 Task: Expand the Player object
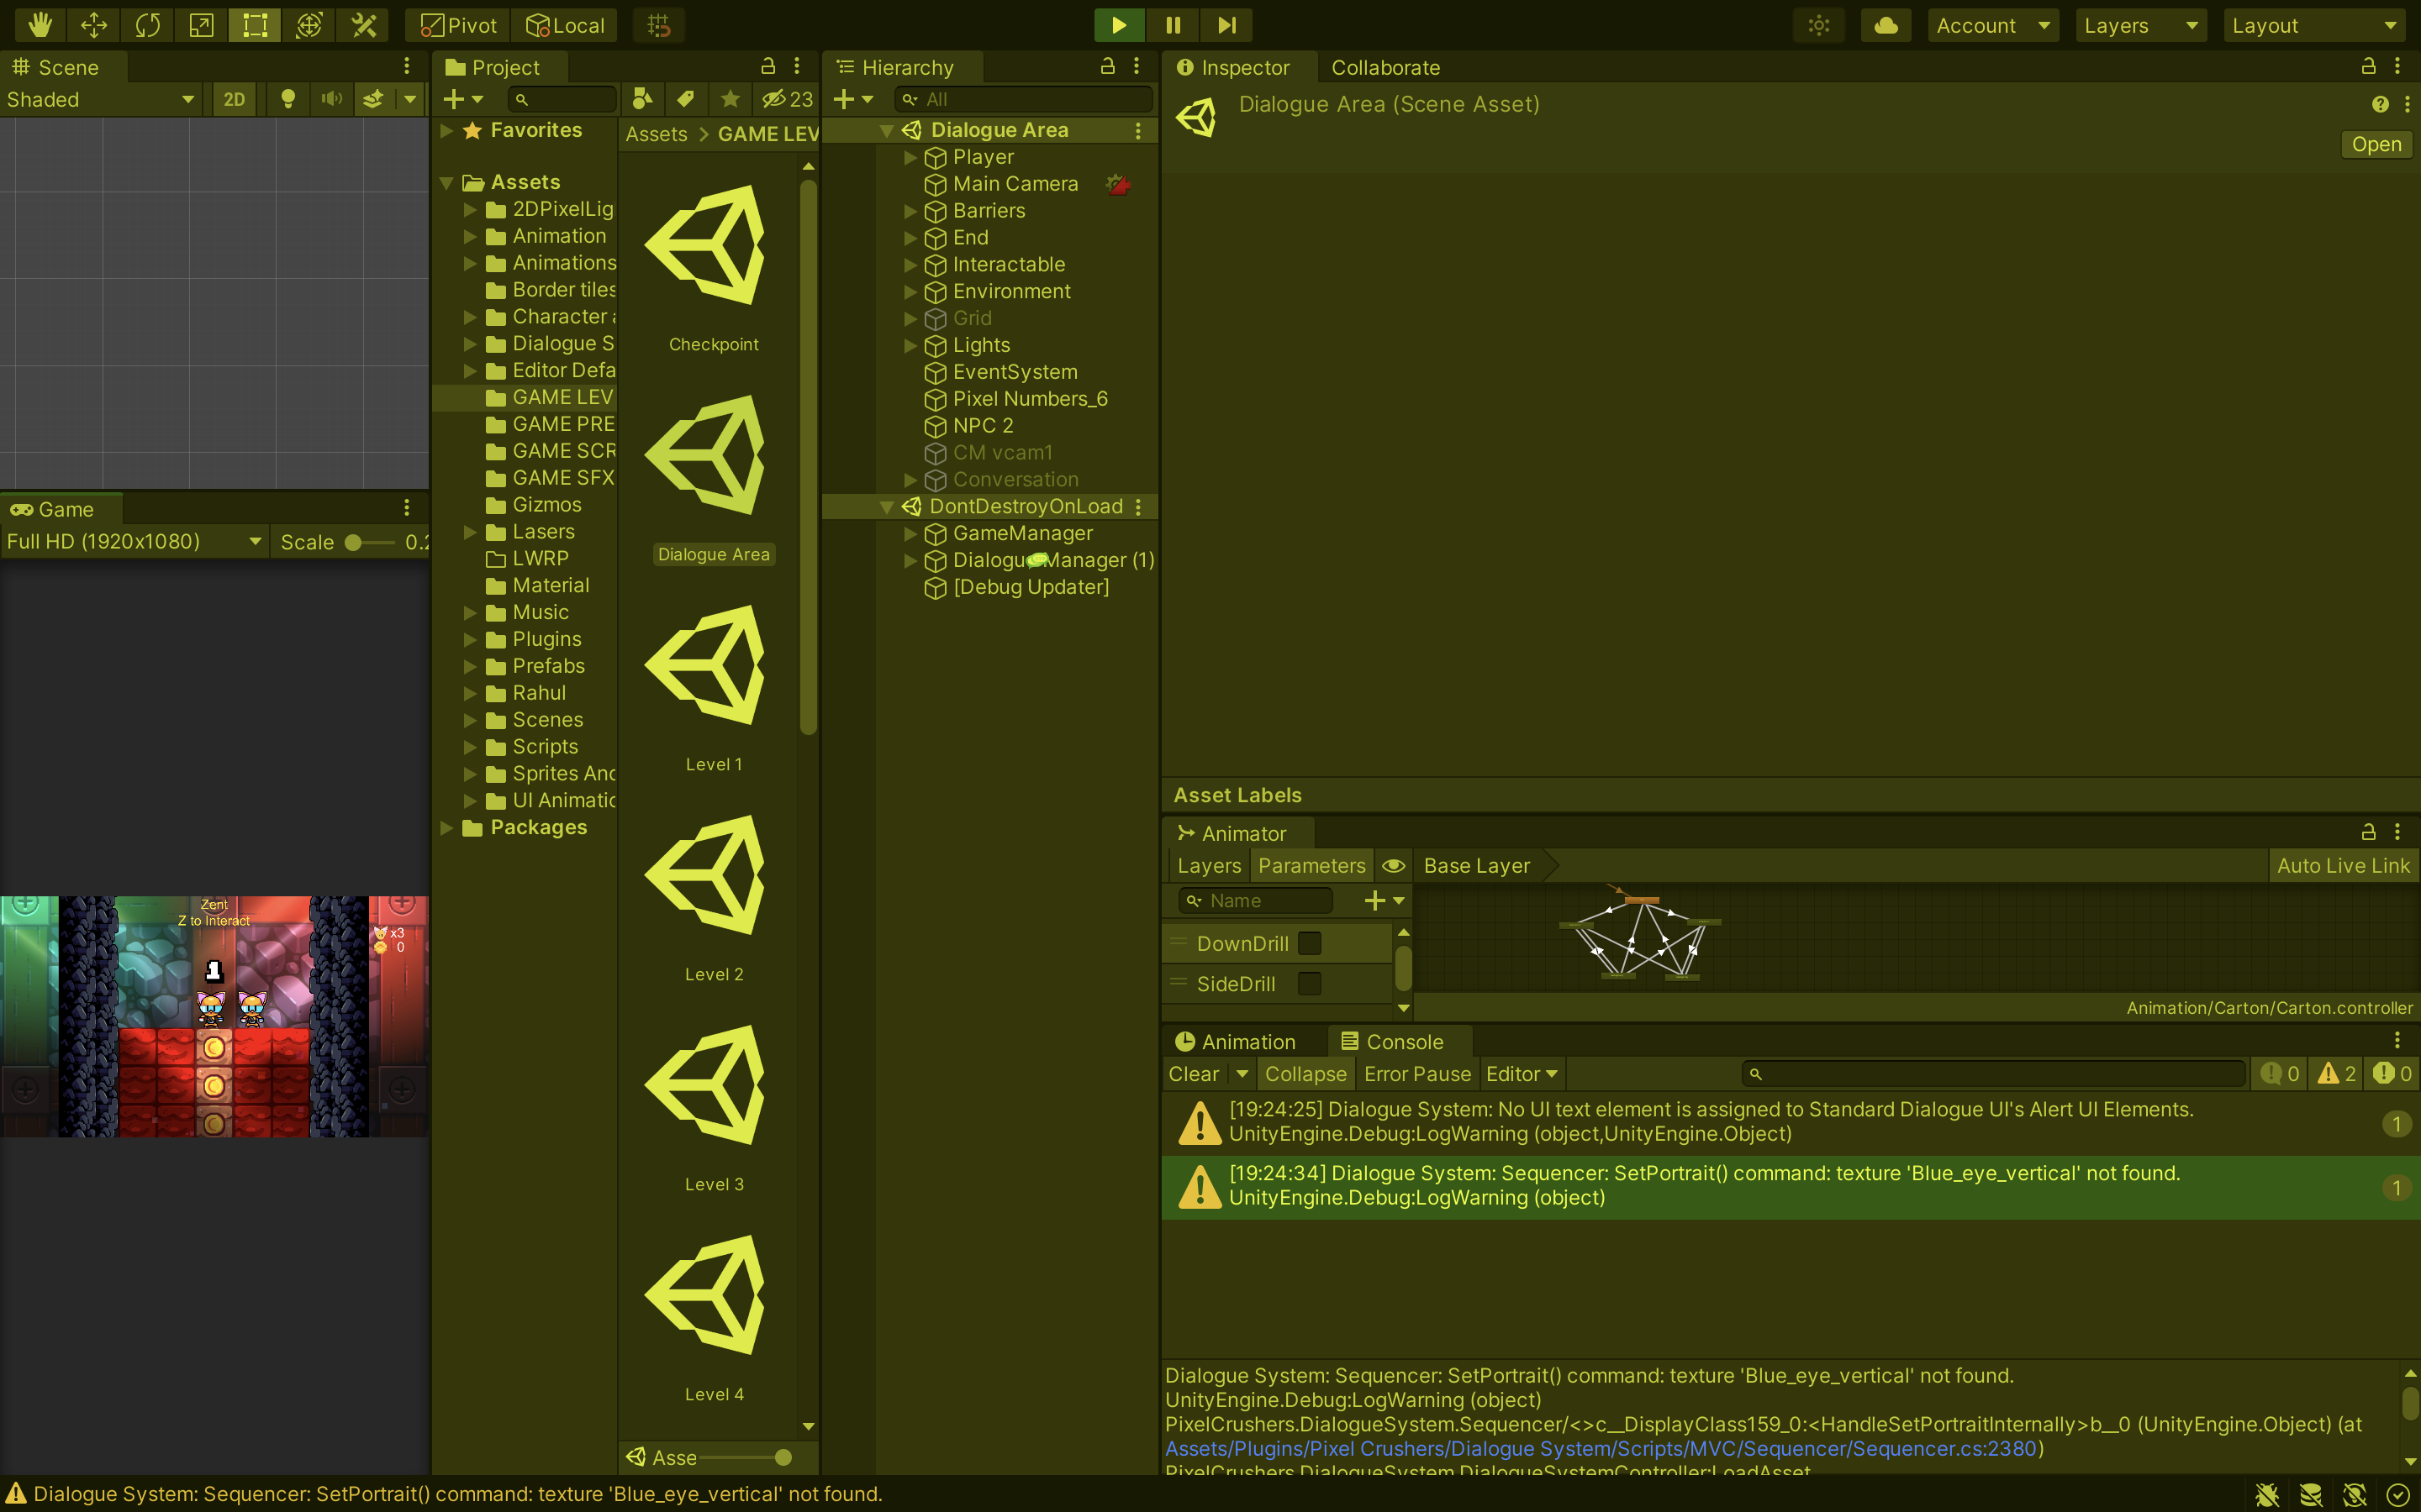point(910,157)
